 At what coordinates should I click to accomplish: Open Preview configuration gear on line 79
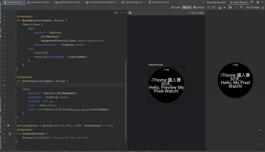(x=8, y=125)
